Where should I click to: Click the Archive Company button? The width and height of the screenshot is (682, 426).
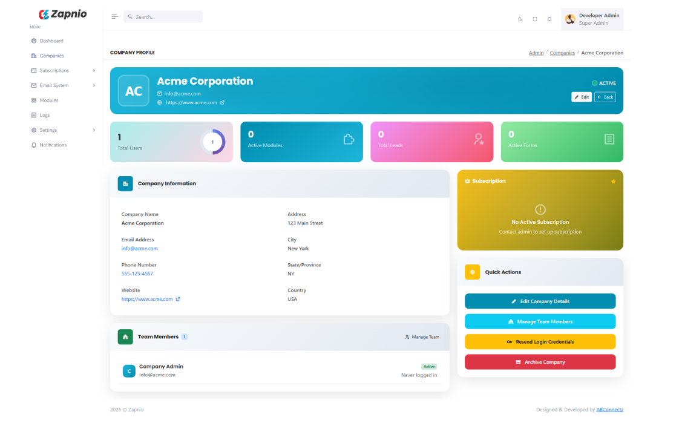pyautogui.click(x=540, y=362)
